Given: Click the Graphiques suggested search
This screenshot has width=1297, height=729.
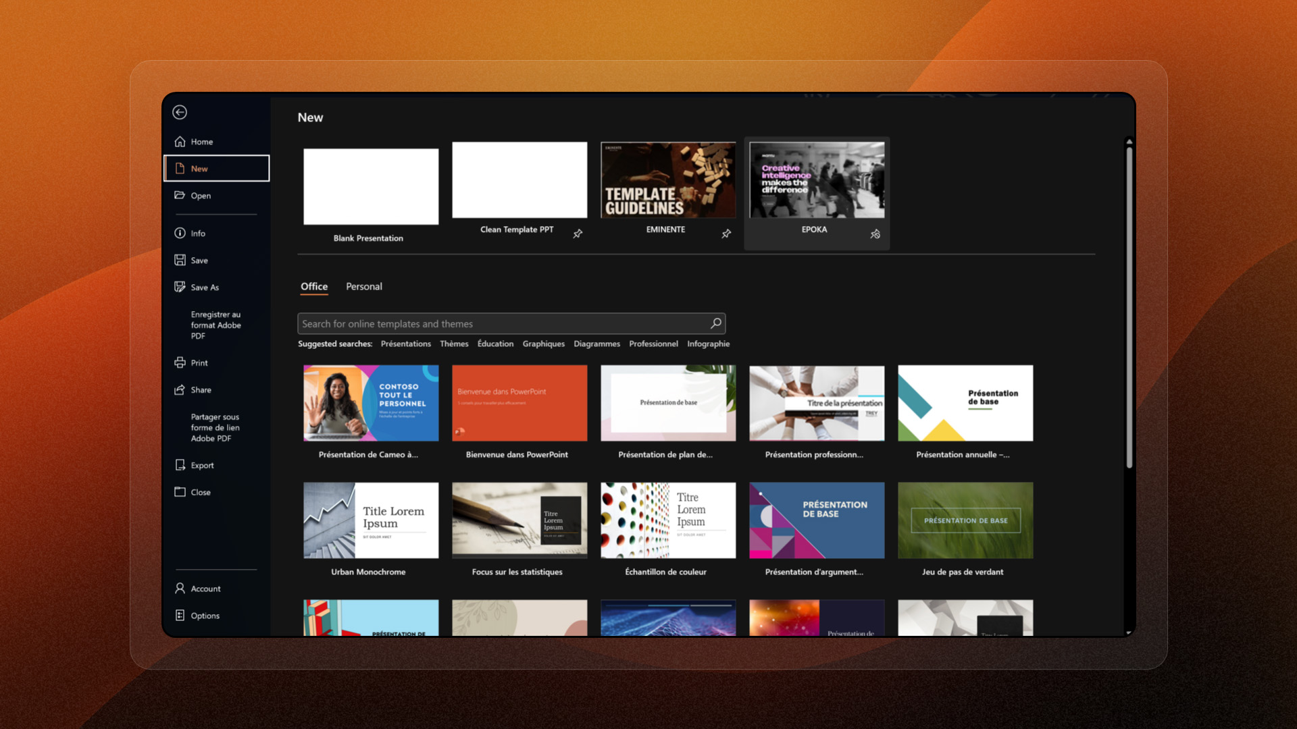Looking at the screenshot, I should (544, 344).
